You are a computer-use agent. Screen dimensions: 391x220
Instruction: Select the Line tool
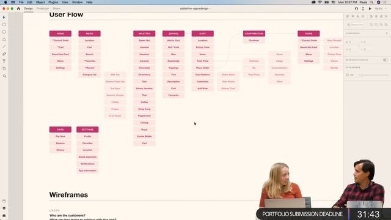click(x=4, y=46)
